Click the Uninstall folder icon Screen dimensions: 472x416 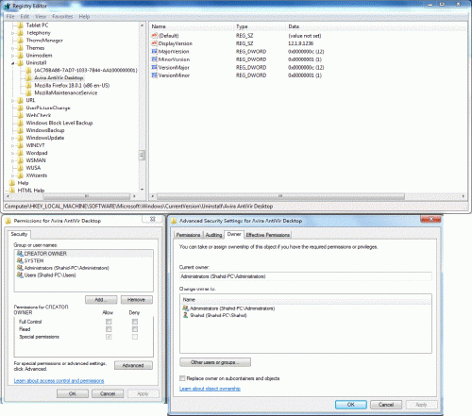tap(21, 63)
